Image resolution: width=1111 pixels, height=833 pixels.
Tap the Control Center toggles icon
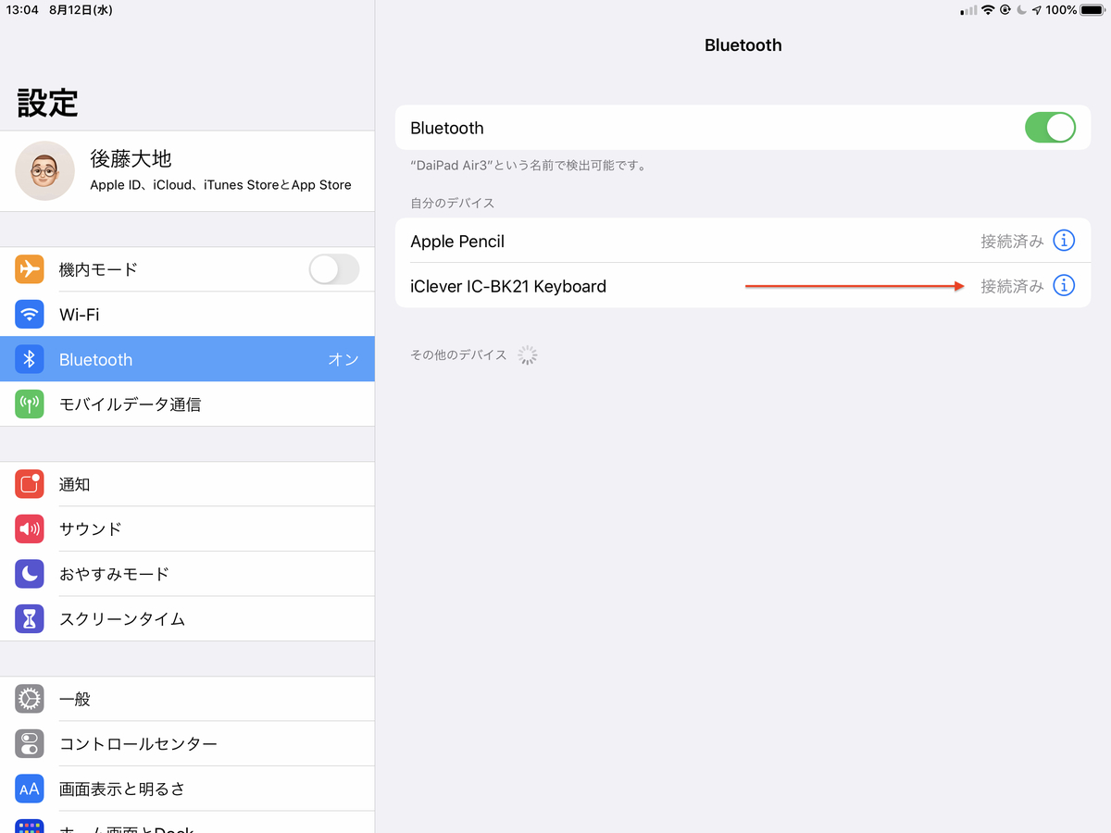[x=30, y=744]
